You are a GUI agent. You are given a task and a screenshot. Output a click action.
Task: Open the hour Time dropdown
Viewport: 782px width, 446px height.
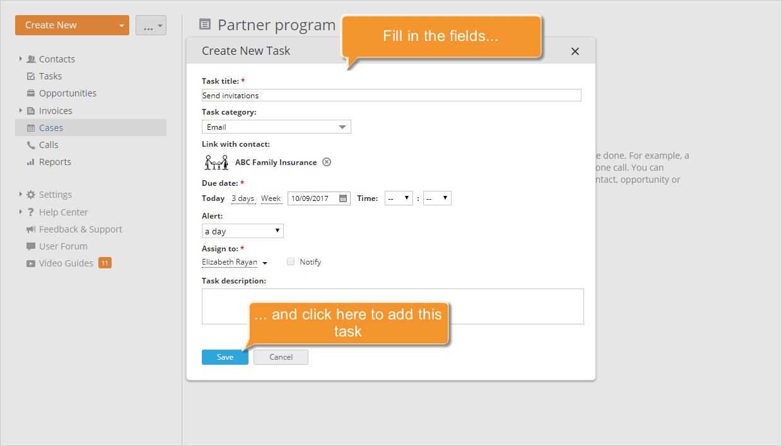click(399, 197)
